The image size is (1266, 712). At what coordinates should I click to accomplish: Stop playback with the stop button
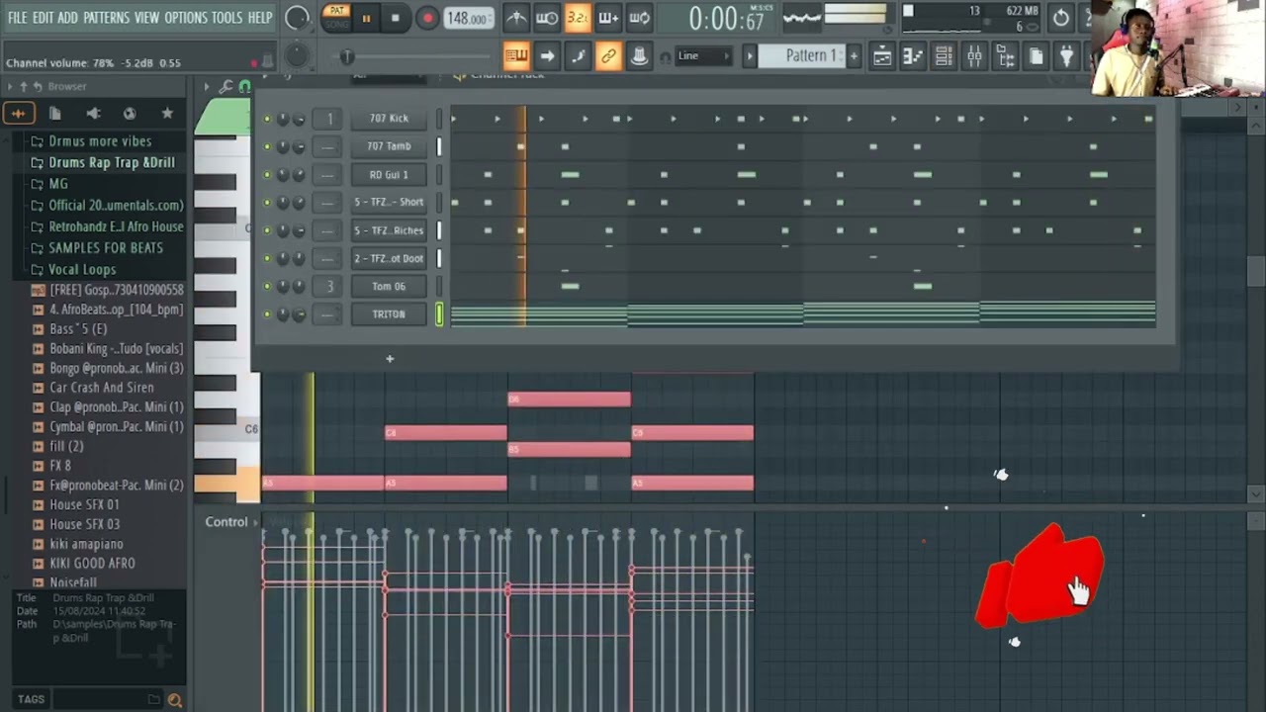(396, 18)
